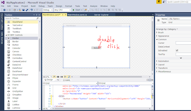
Task: Collapse the pane with rightmost split icon
Action: pos(152,80)
